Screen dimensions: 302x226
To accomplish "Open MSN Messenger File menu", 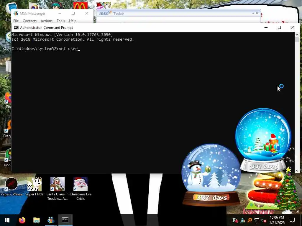I will tap(16, 21).
